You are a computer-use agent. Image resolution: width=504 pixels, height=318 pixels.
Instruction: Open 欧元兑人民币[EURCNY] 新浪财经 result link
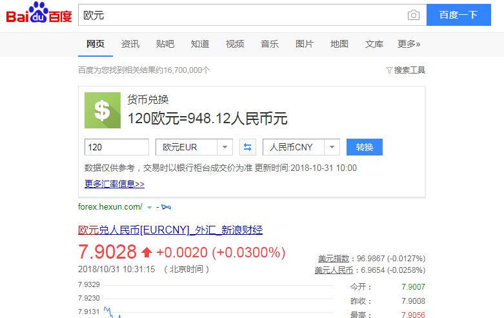click(170, 230)
